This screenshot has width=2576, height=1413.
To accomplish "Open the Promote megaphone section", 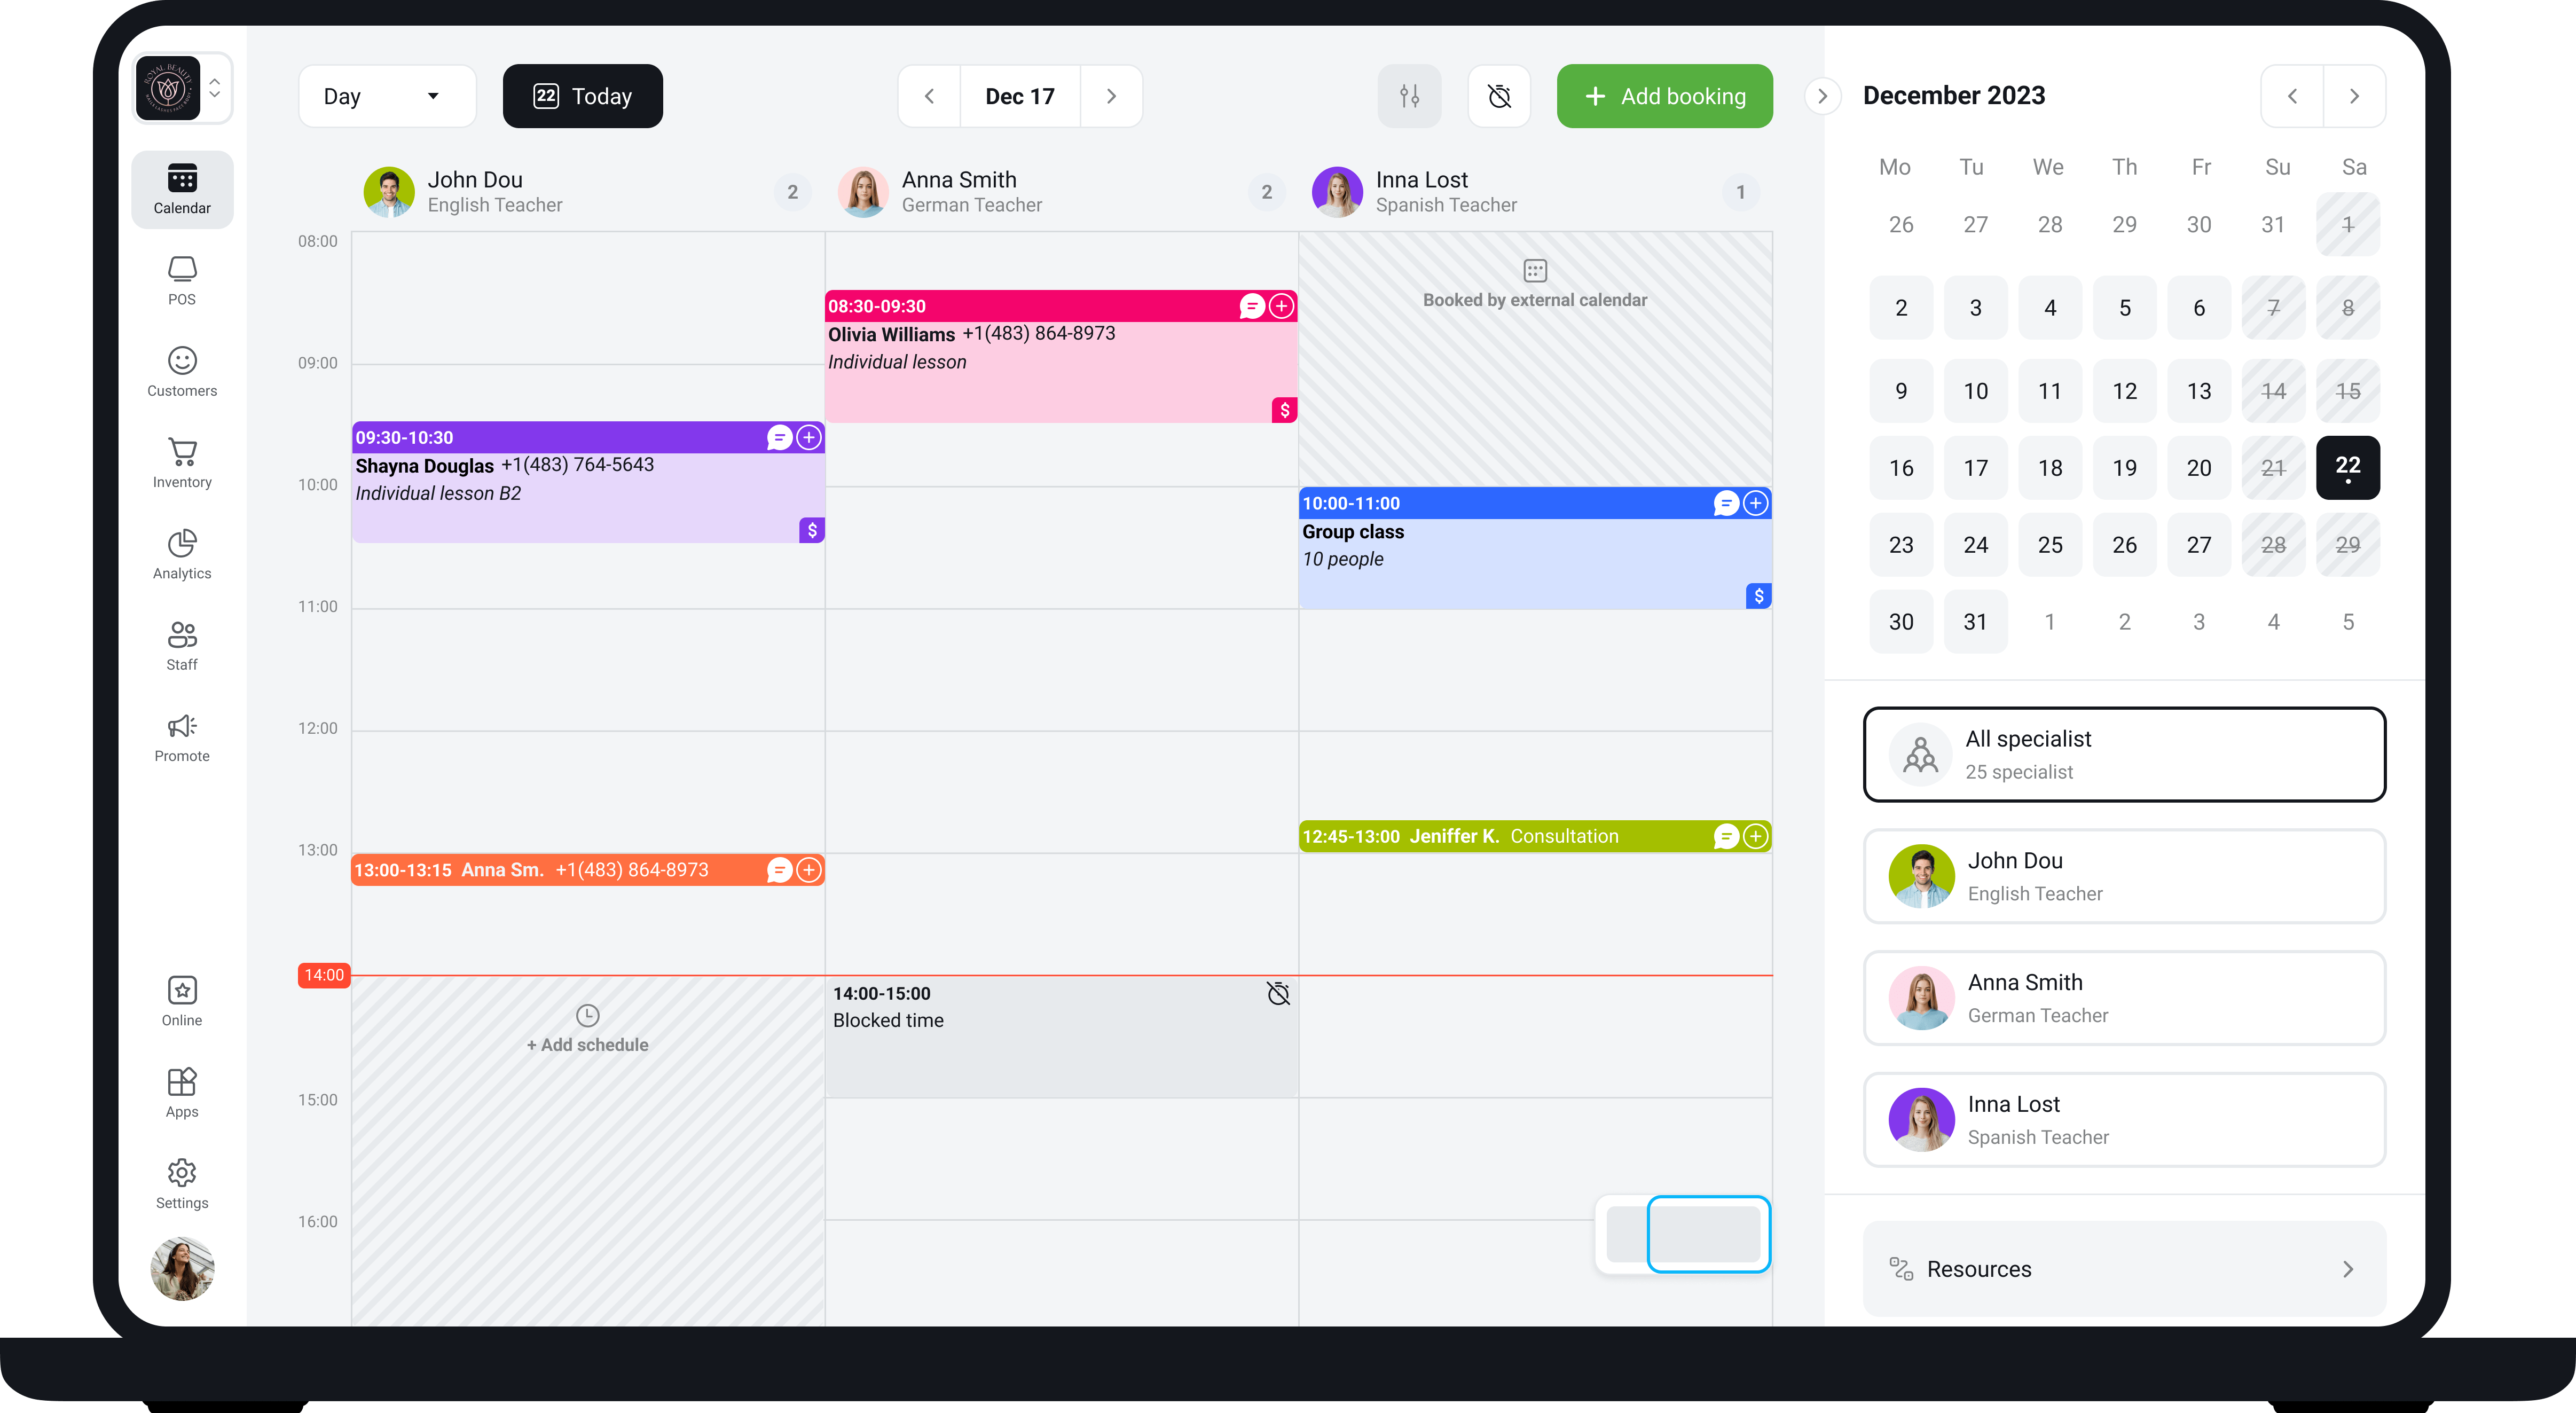I will tap(182, 737).
